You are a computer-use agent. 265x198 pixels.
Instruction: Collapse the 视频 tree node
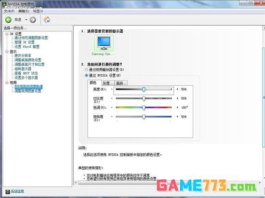click(x=7, y=82)
